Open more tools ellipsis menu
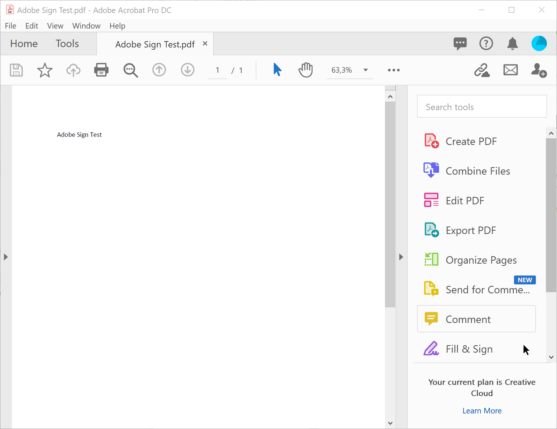 pyautogui.click(x=394, y=70)
